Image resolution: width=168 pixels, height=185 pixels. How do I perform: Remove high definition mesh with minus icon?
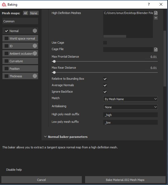[156, 18]
